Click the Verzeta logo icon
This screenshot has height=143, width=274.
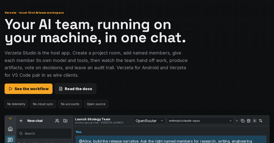(10, 119)
